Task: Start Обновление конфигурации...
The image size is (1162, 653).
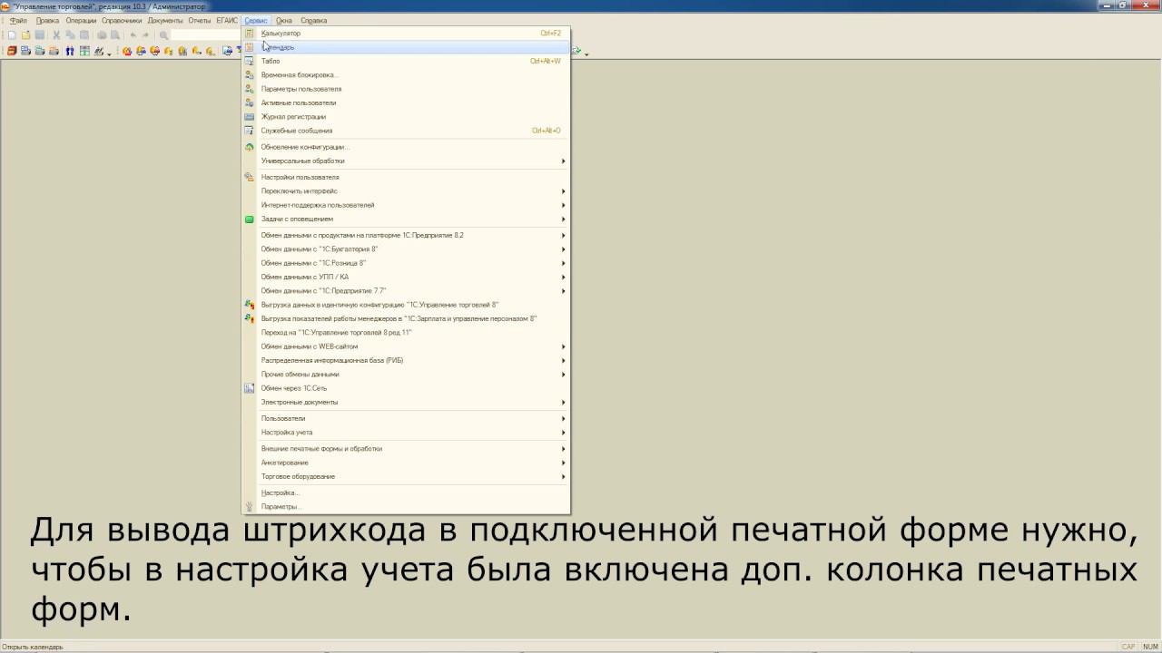Action: pyautogui.click(x=406, y=147)
